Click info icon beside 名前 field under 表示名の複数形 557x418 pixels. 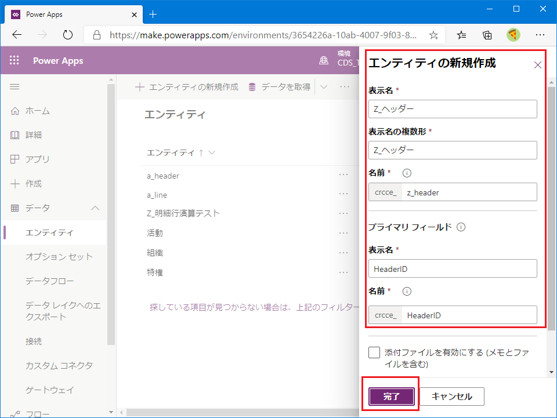pos(407,173)
